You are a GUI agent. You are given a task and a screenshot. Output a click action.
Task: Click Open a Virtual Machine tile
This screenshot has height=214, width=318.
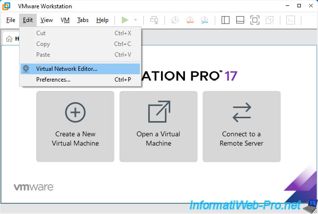coord(159,127)
